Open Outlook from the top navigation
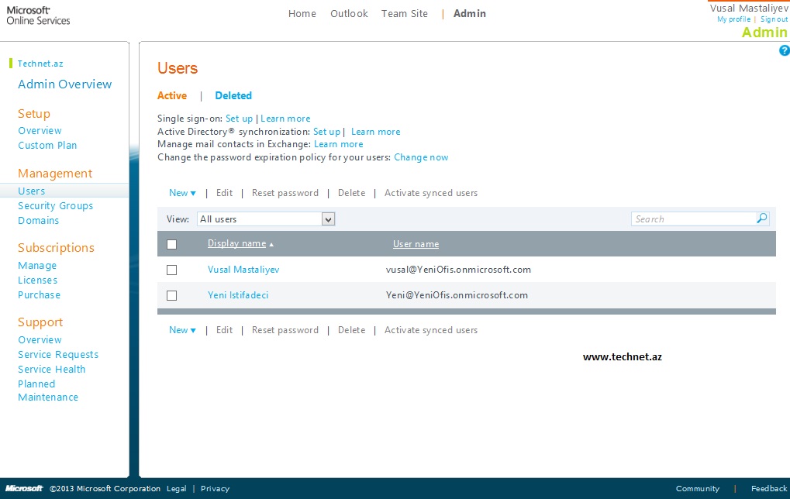790x499 pixels. (349, 14)
